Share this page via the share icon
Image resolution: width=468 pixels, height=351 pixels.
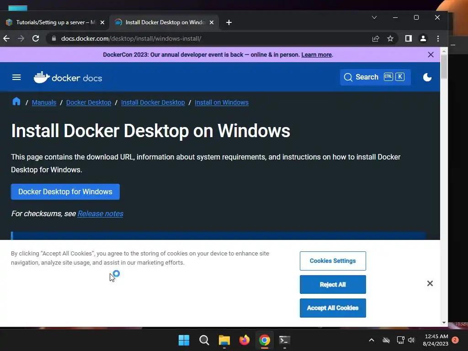click(376, 38)
